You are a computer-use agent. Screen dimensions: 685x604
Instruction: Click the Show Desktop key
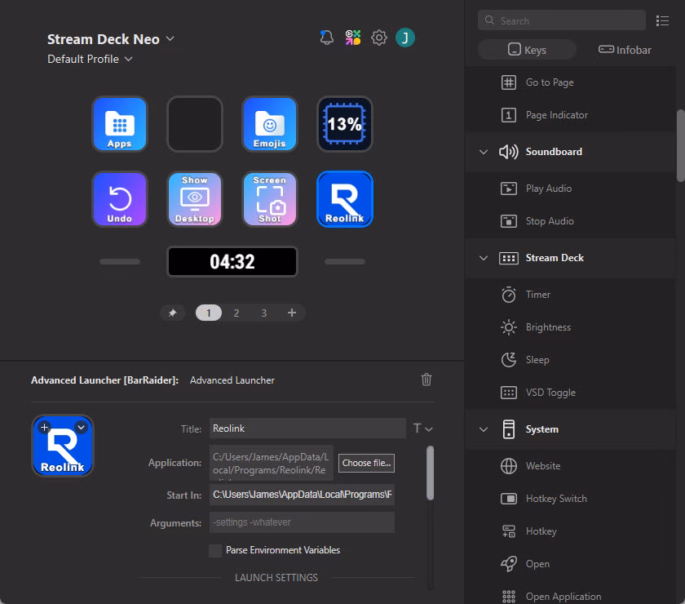coord(195,199)
